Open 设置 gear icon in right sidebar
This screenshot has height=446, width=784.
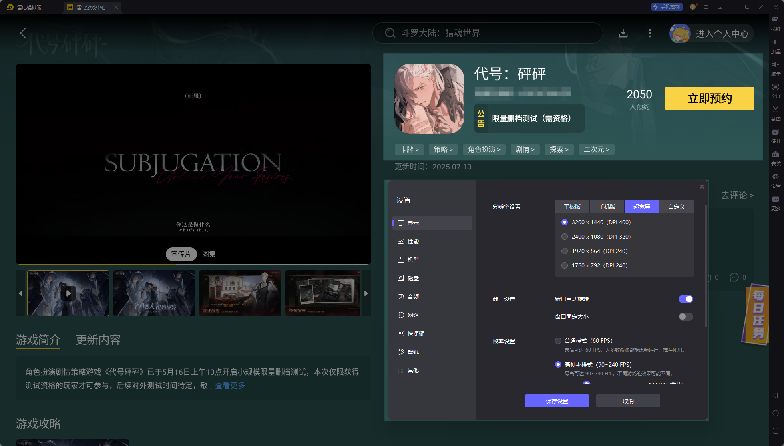coord(776,181)
